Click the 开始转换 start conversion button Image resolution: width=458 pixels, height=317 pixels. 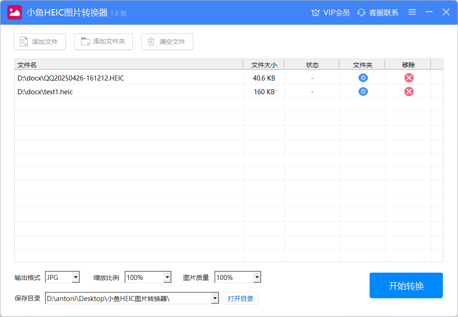point(406,285)
